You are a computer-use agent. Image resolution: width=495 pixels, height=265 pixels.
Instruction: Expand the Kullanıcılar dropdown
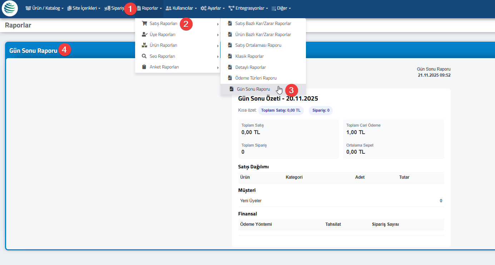[182, 8]
